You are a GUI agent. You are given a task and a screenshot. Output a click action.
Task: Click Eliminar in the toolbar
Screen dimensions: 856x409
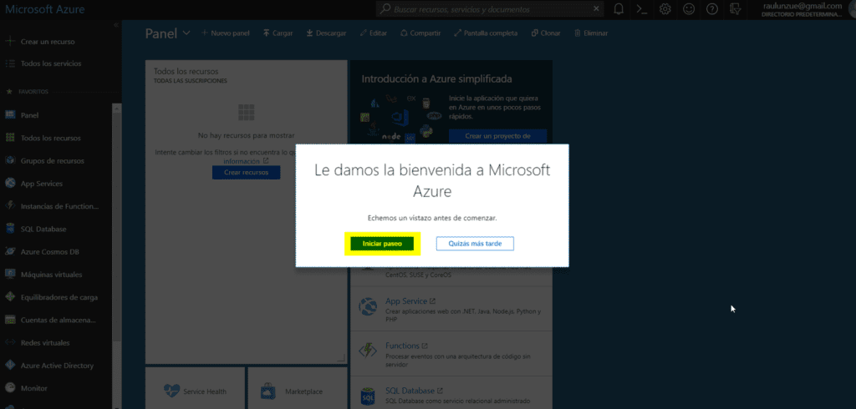[x=591, y=33]
